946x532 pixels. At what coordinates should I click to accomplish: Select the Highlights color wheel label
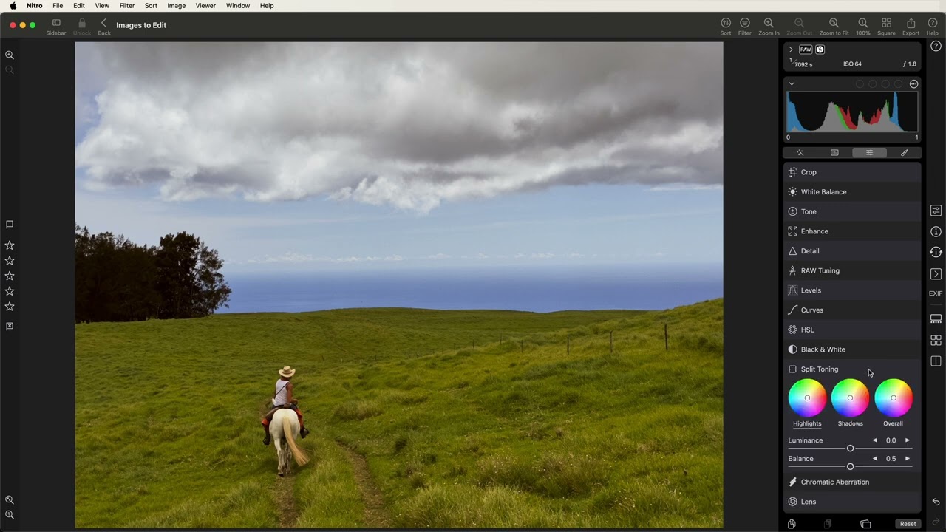pyautogui.click(x=807, y=423)
